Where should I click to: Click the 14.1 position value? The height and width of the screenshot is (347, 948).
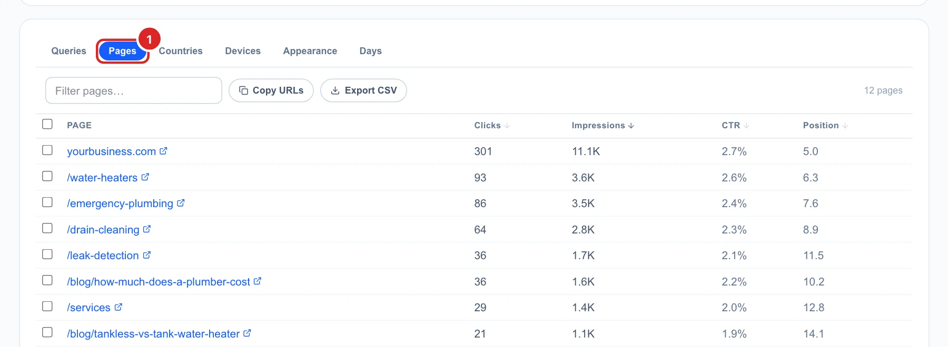[814, 334]
